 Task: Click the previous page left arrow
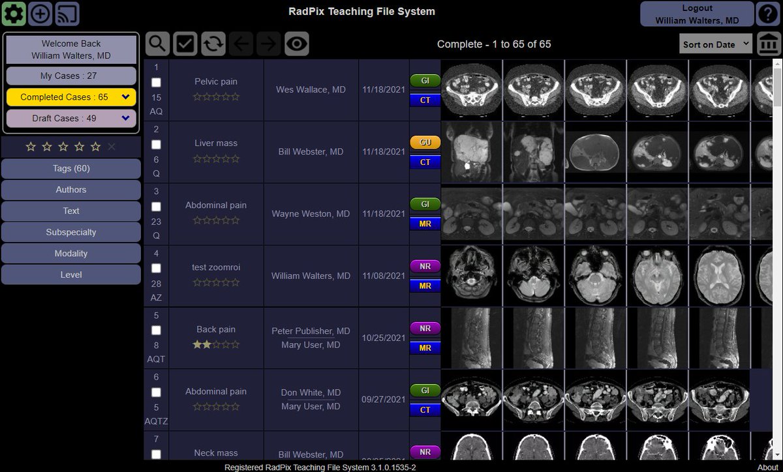click(241, 44)
